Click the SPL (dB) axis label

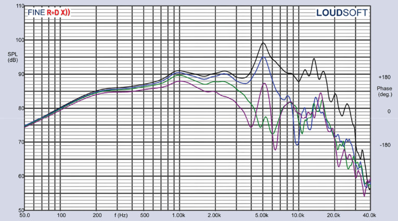tap(12, 57)
